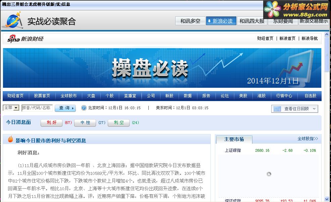Click the 上证综指 index name
Image resolution: width=331 pixels, height=202 pixels.
click(233, 150)
